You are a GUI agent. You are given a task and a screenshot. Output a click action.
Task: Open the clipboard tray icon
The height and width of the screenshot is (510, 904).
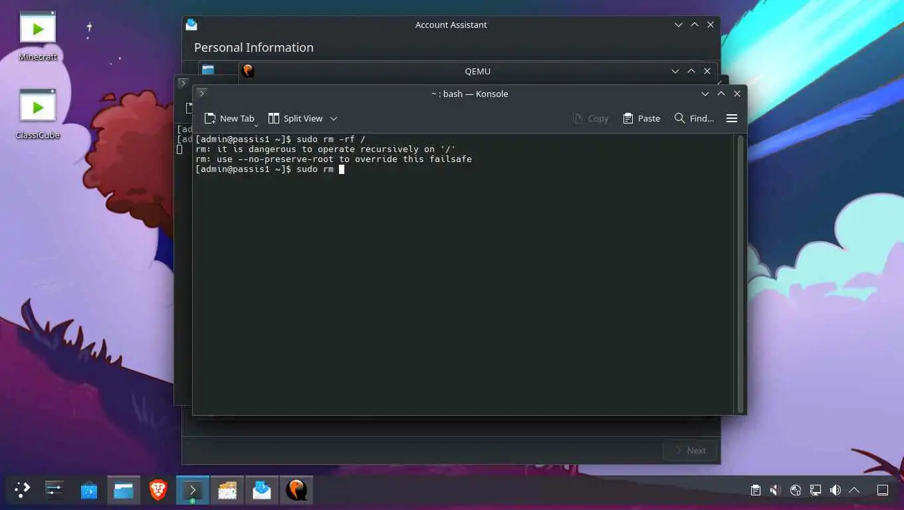point(755,490)
